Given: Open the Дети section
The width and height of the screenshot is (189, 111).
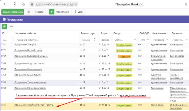Looking at the screenshot, I should coord(79,12).
